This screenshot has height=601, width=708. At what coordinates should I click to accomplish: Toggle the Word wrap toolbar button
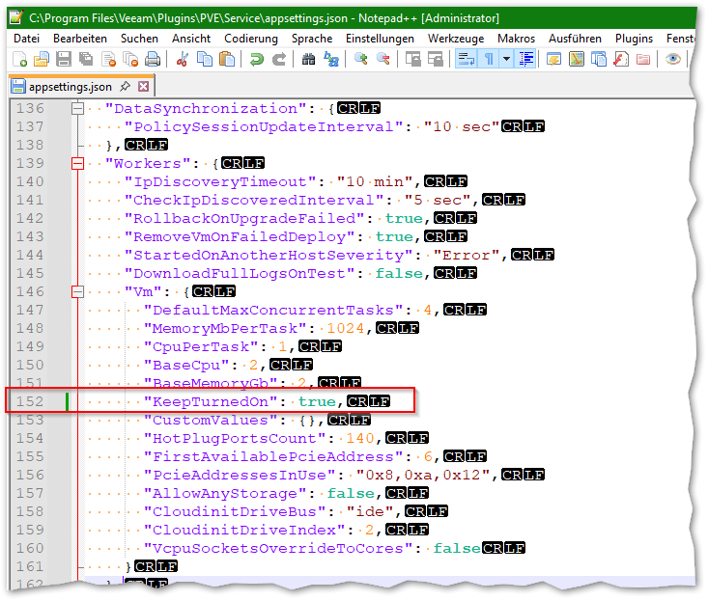coord(466,60)
